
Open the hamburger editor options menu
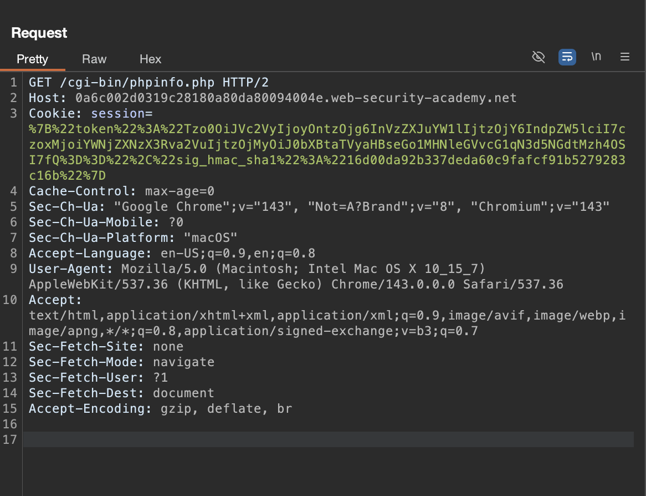(625, 57)
